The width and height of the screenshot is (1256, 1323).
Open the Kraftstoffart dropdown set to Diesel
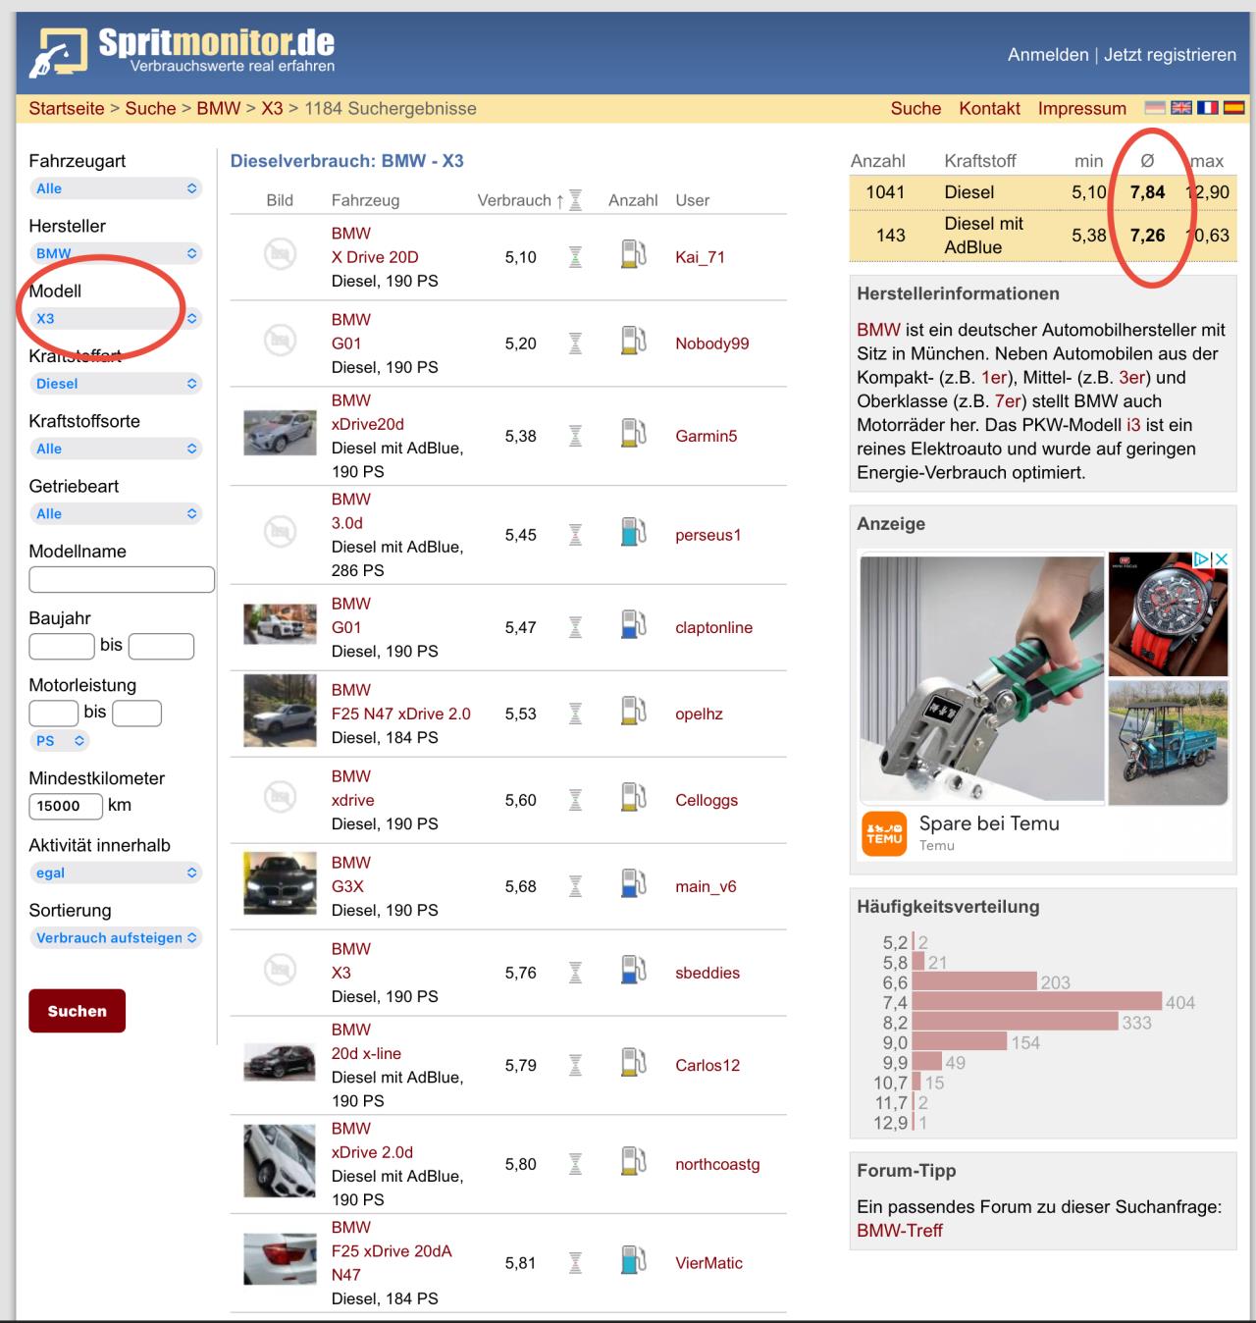click(x=116, y=384)
